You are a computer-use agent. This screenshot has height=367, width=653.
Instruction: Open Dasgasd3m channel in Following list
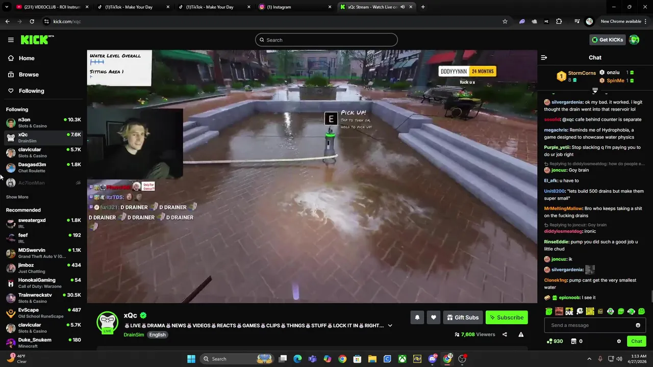pyautogui.click(x=43, y=168)
